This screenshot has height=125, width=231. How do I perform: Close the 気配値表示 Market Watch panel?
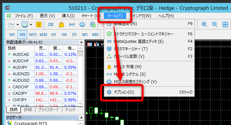point(81,42)
